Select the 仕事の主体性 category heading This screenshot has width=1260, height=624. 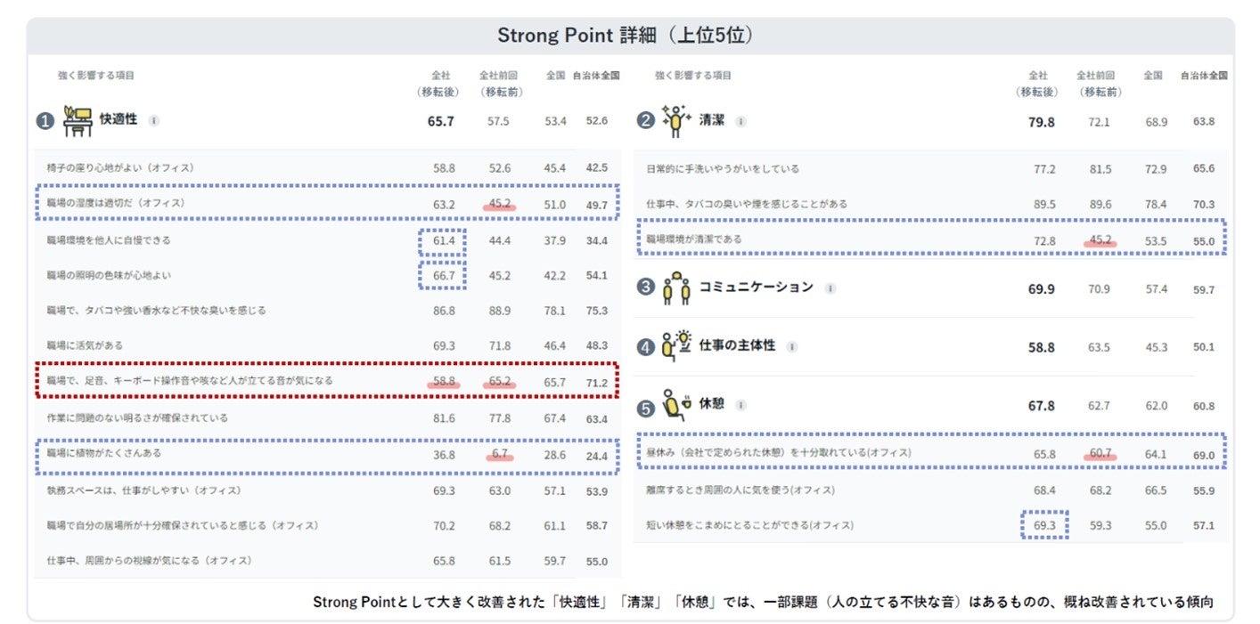(737, 346)
